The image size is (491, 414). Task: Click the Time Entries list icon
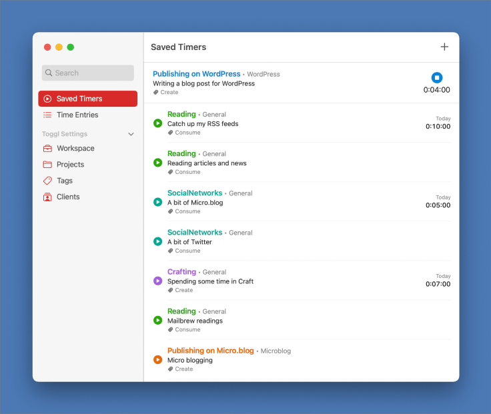point(47,115)
